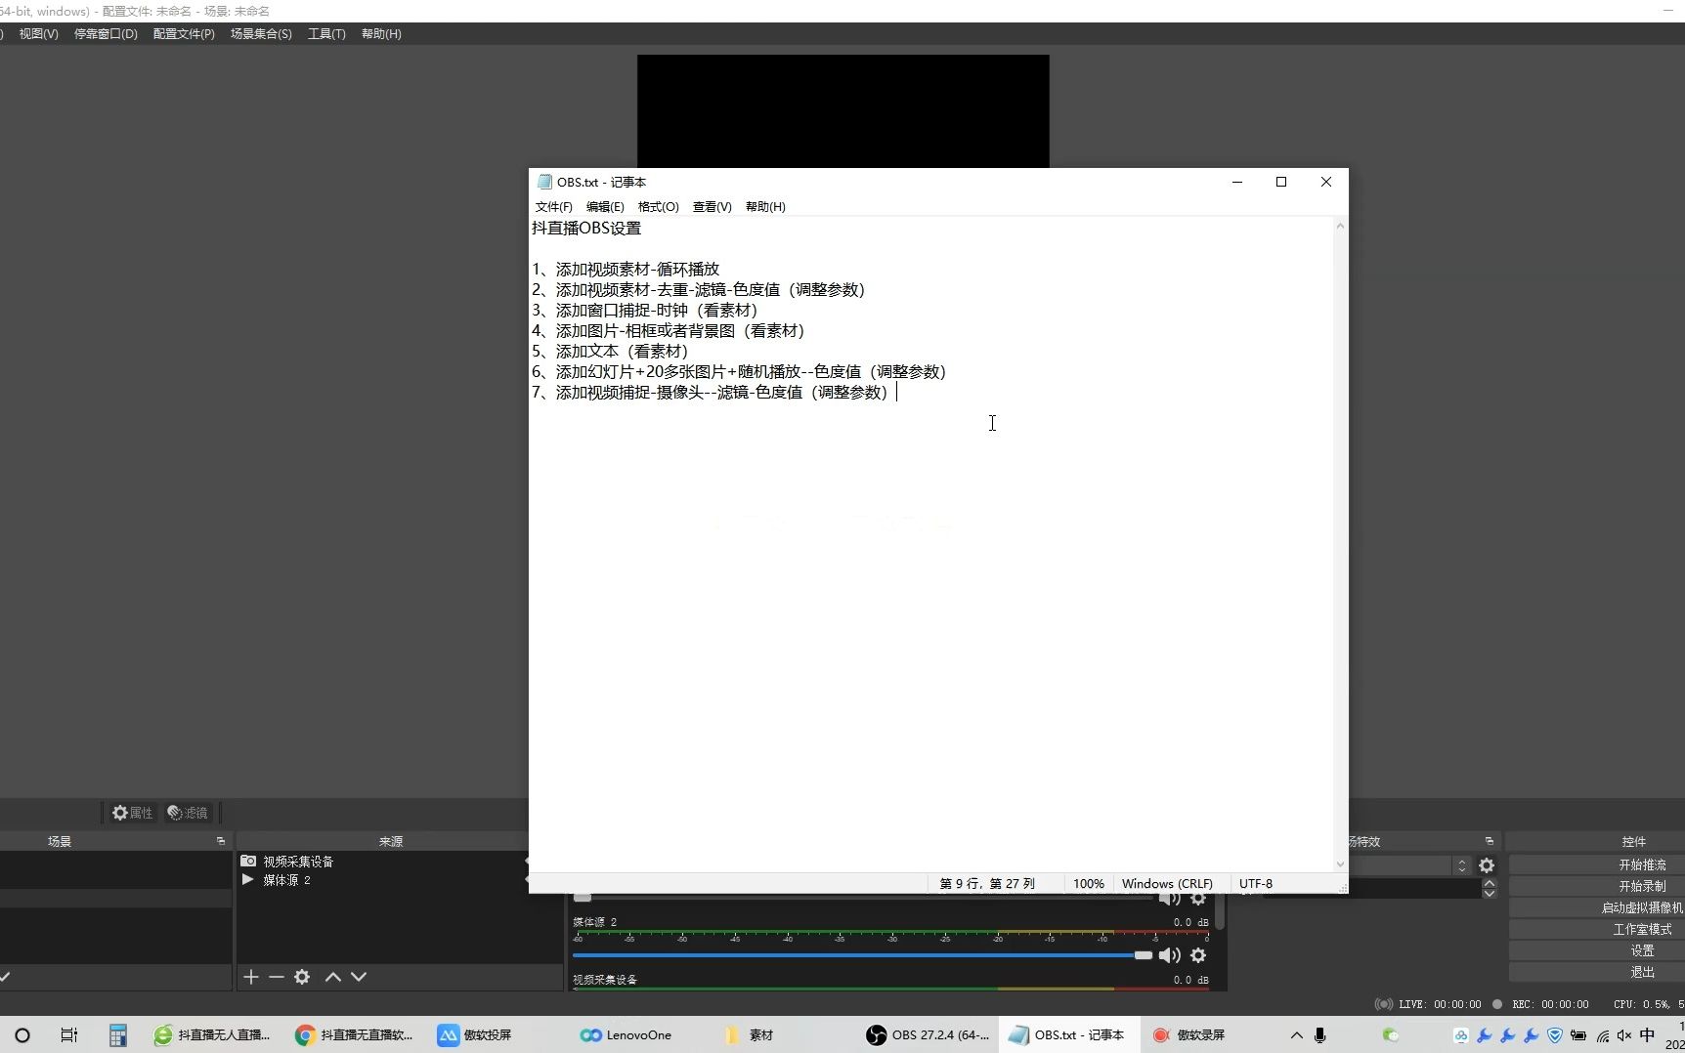Screen dimensions: 1685x1053
Task: Remove selected source with the minus icon
Action: 277,977
